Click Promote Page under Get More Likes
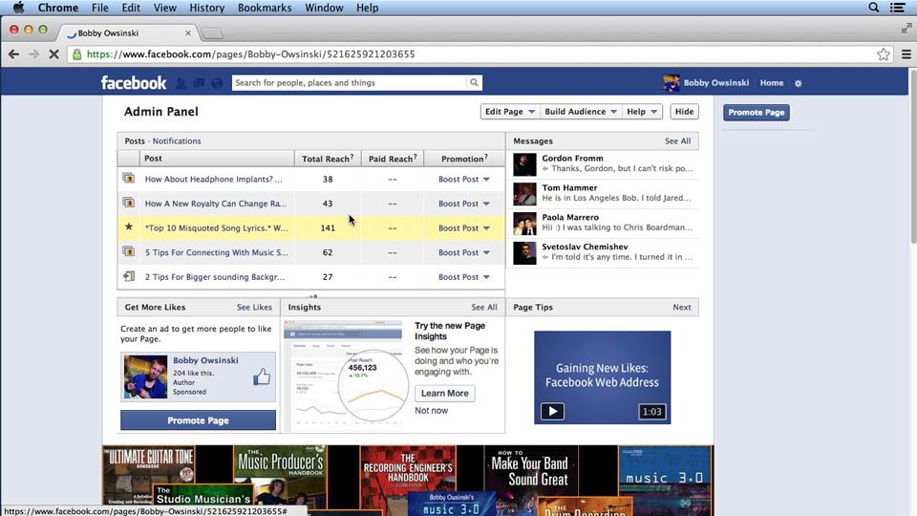The height and width of the screenshot is (516, 917). pyautogui.click(x=199, y=420)
